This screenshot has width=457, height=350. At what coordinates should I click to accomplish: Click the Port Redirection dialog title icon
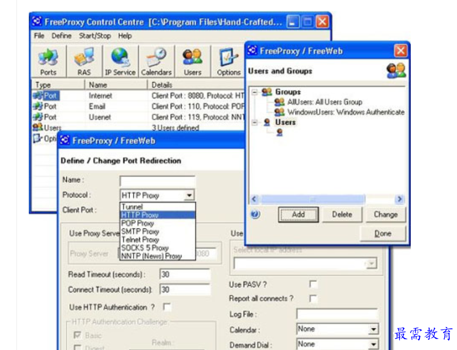coord(65,140)
